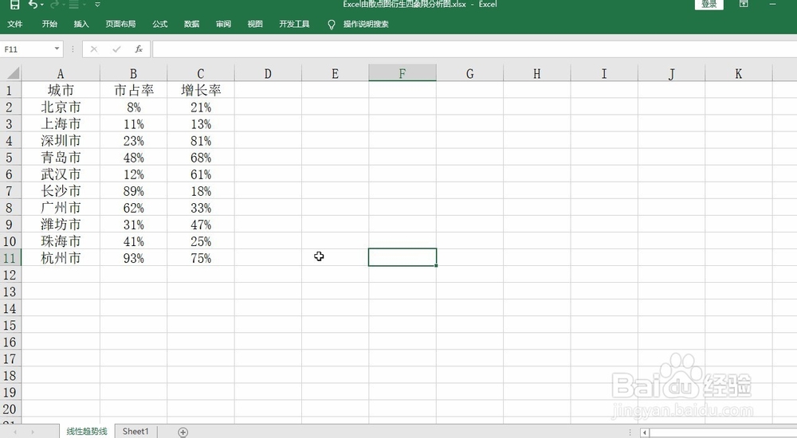This screenshot has width=797, height=438.
Task: Open the 公式 ribbon tab
Action: (159, 24)
